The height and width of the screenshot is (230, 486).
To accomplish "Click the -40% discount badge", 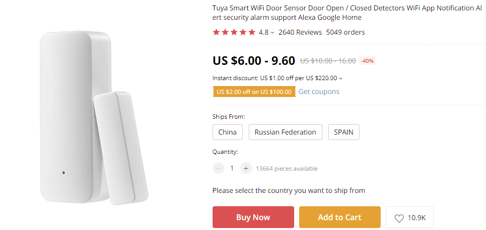I will [x=367, y=61].
